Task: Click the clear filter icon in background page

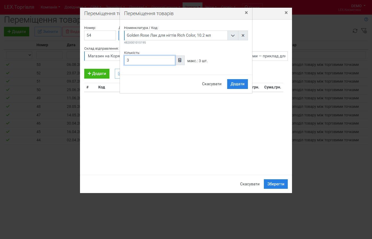Action: point(364,31)
